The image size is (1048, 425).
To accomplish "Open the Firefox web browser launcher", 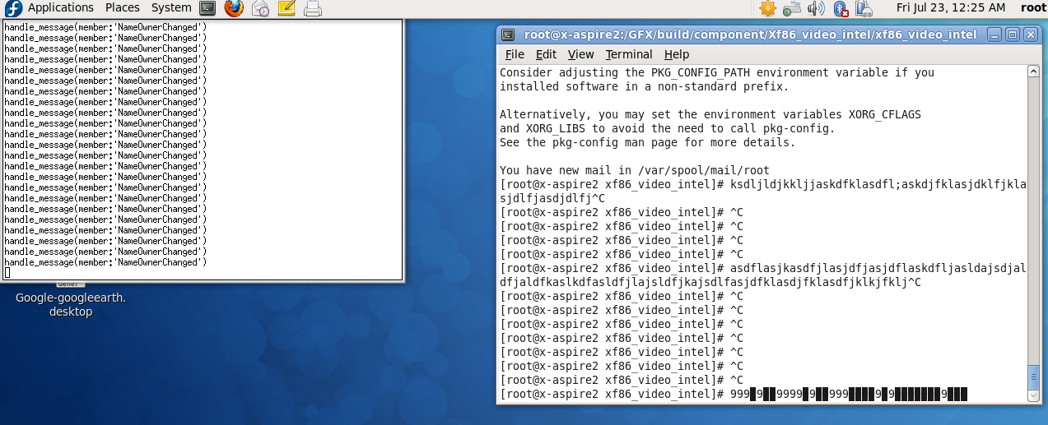I will tap(234, 8).
